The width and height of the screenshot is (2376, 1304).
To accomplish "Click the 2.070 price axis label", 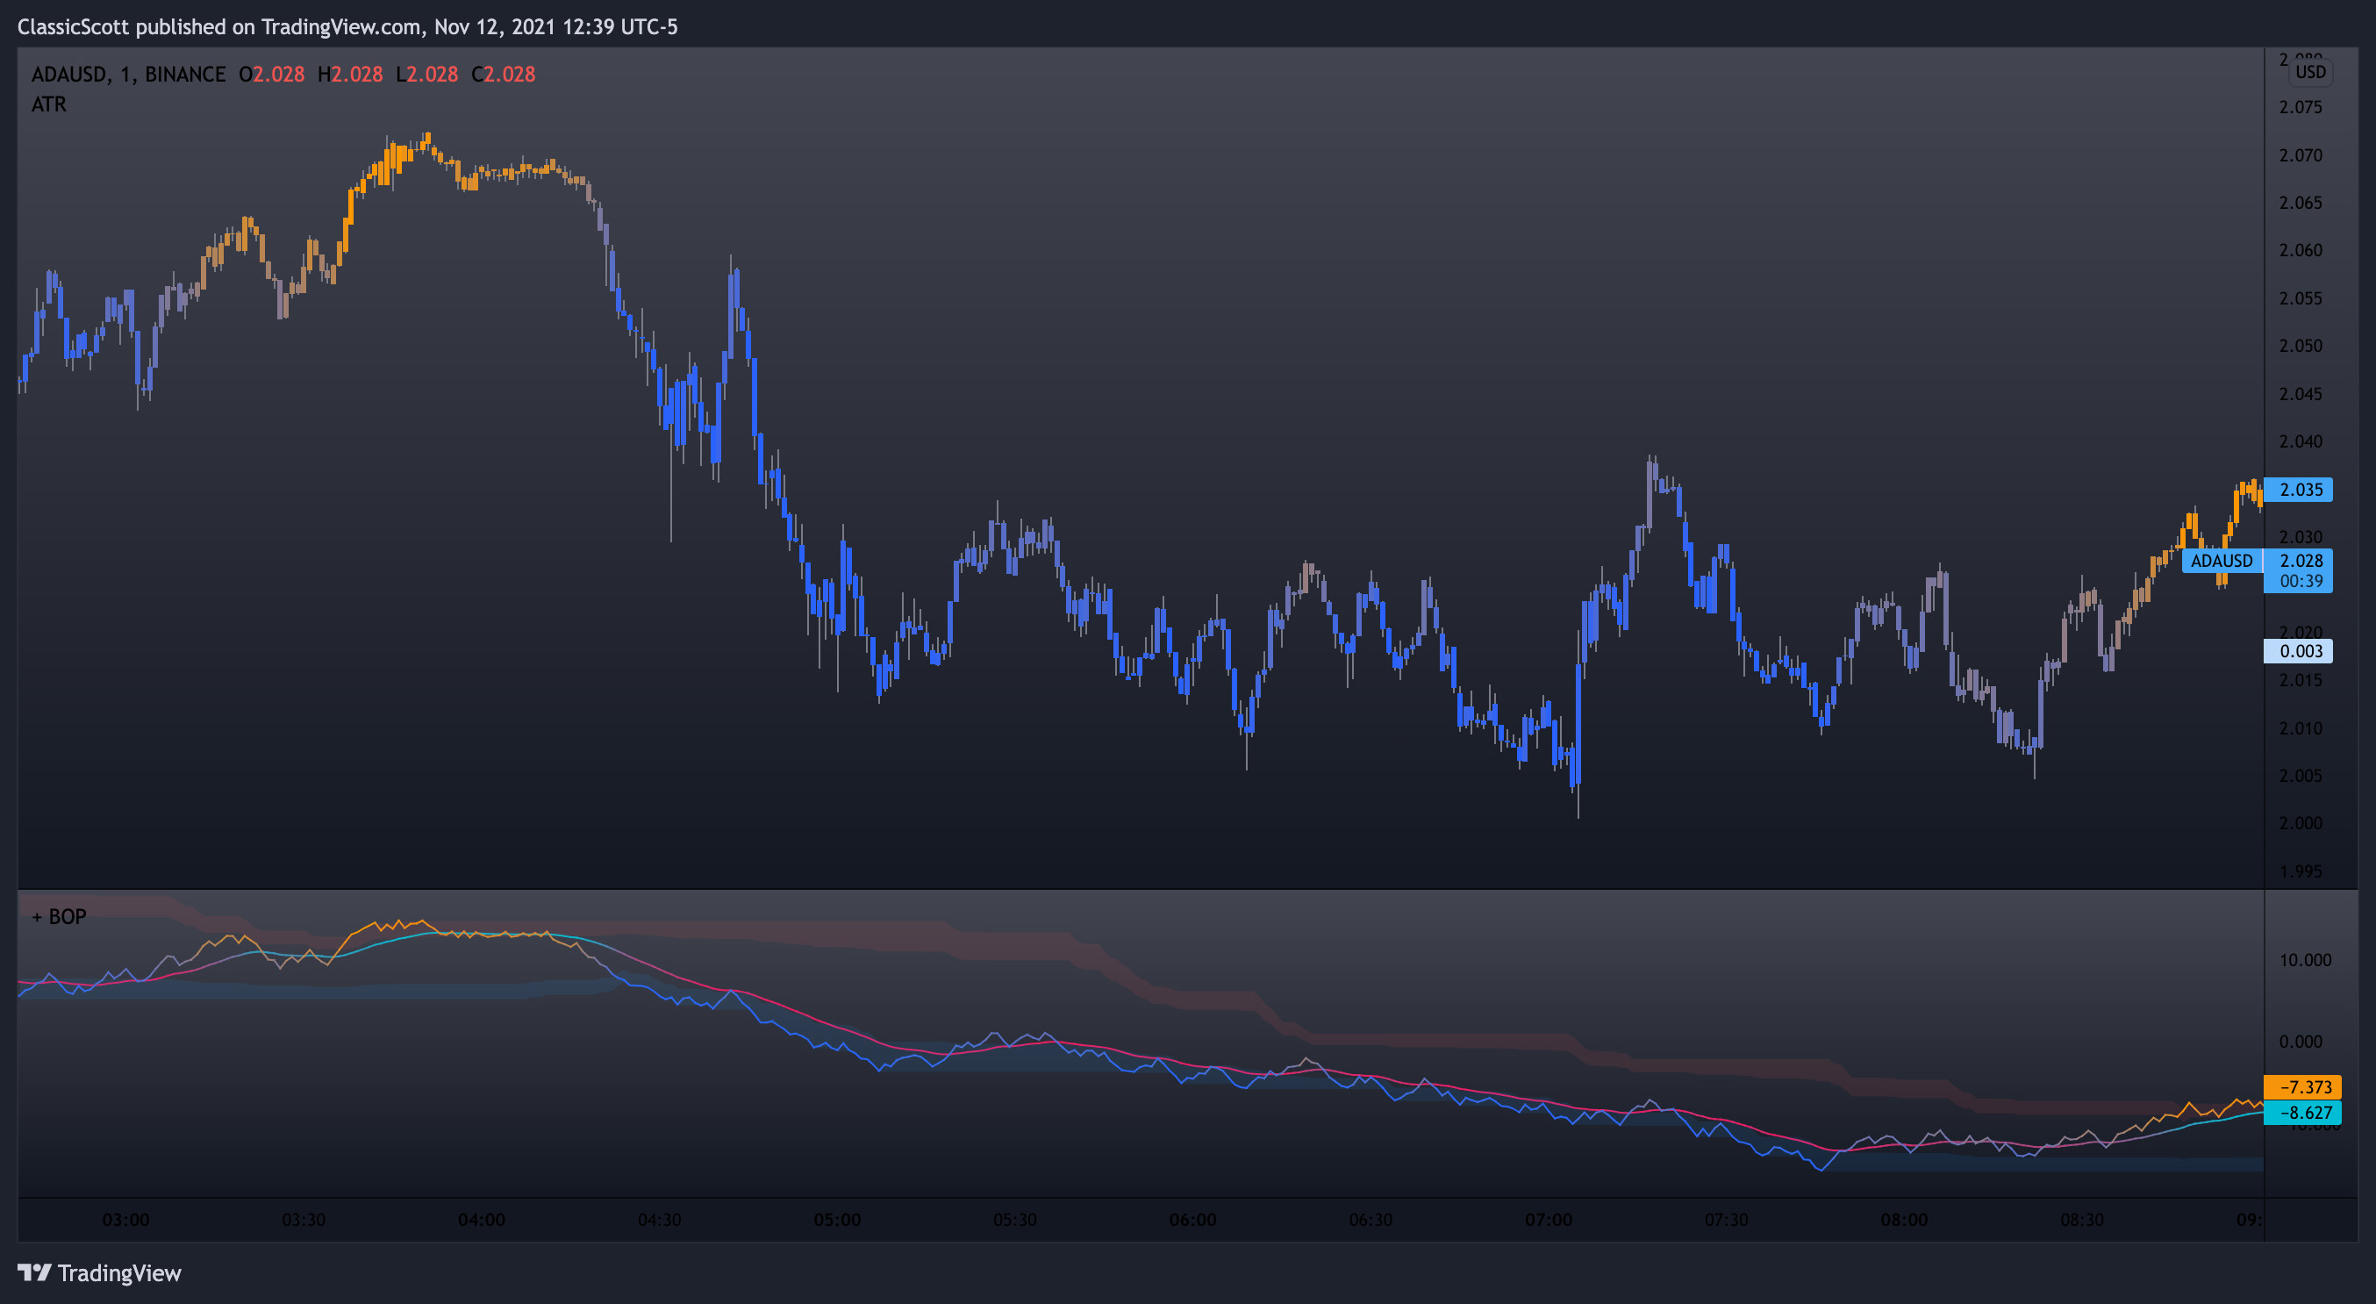I will point(2301,155).
